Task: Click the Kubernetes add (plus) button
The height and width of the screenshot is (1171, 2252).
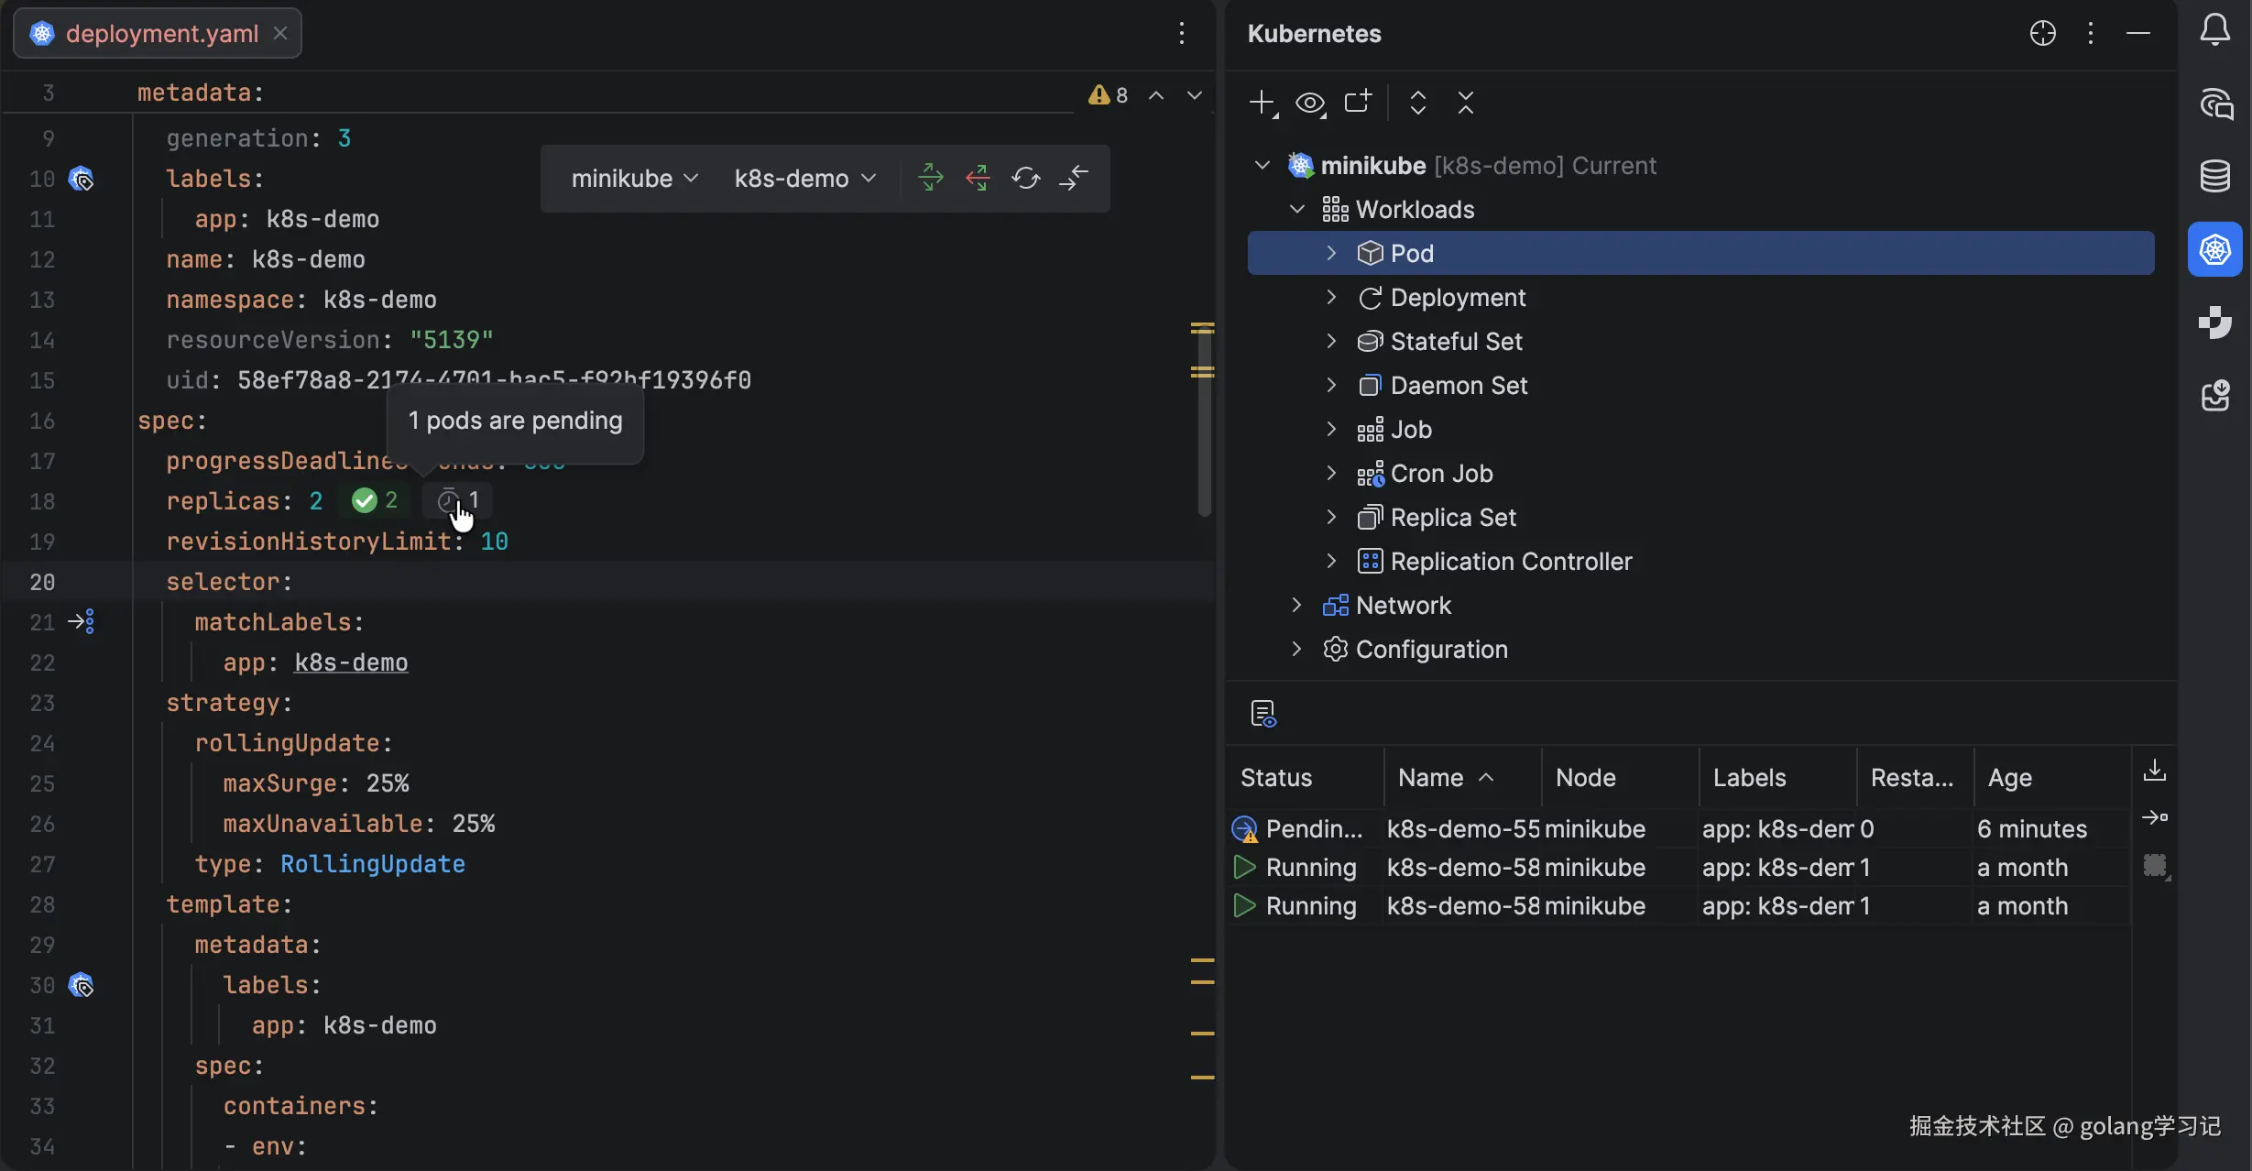Action: pyautogui.click(x=1263, y=103)
